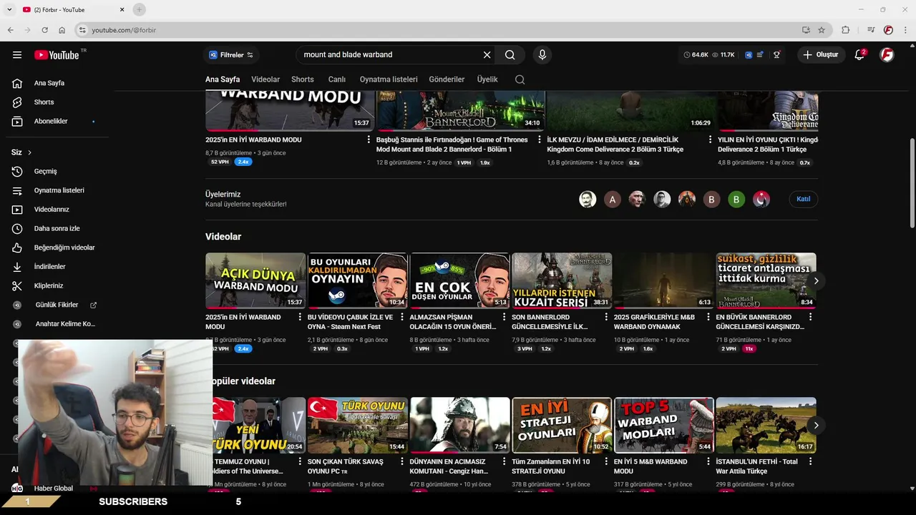Open Chrome three-dot menu
The width and height of the screenshot is (916, 515).
pyautogui.click(x=905, y=30)
